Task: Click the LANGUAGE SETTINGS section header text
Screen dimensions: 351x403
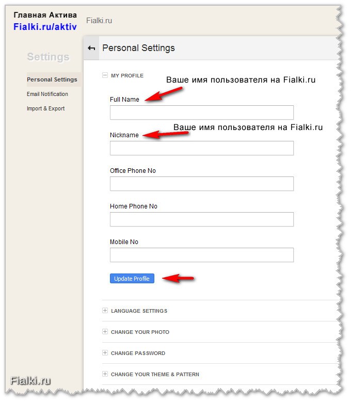Action: click(139, 311)
